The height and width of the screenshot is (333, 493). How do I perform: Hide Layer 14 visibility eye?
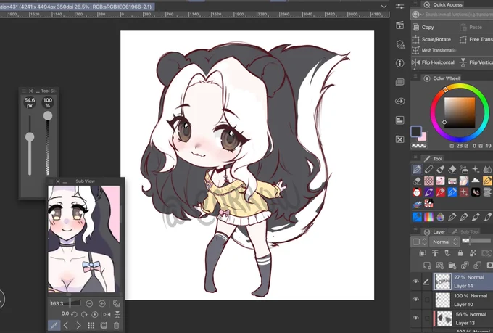pyautogui.click(x=415, y=281)
